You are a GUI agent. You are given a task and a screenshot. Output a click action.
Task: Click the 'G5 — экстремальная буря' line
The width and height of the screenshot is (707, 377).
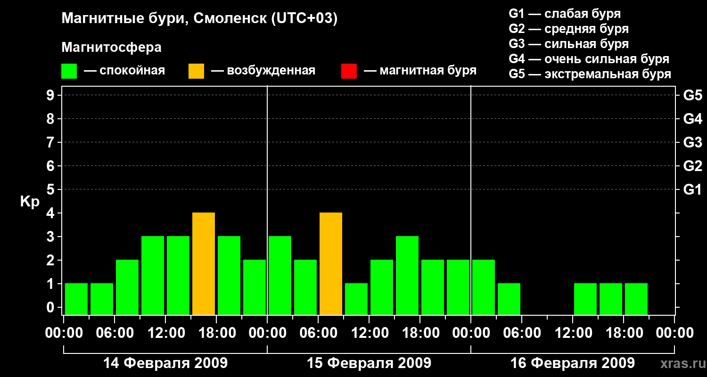click(x=590, y=74)
